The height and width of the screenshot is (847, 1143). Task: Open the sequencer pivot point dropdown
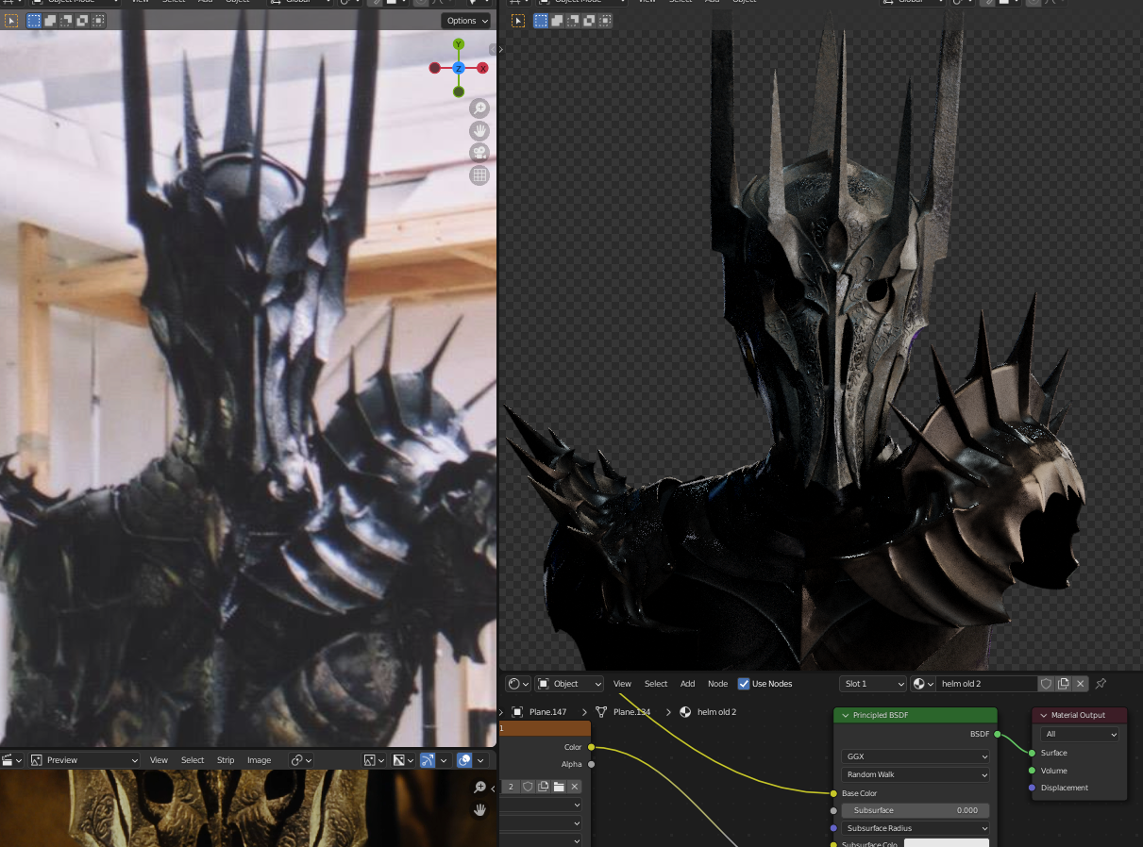pyautogui.click(x=300, y=760)
